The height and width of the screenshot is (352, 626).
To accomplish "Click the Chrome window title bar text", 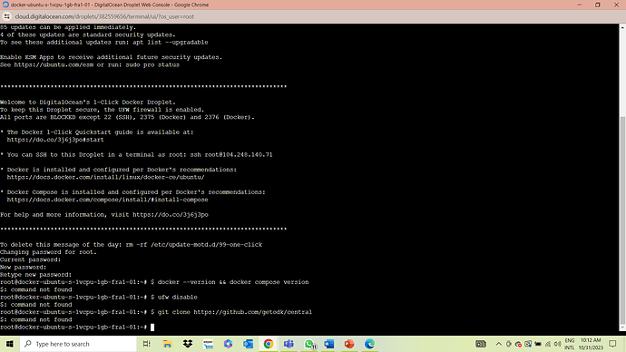I will point(110,5).
